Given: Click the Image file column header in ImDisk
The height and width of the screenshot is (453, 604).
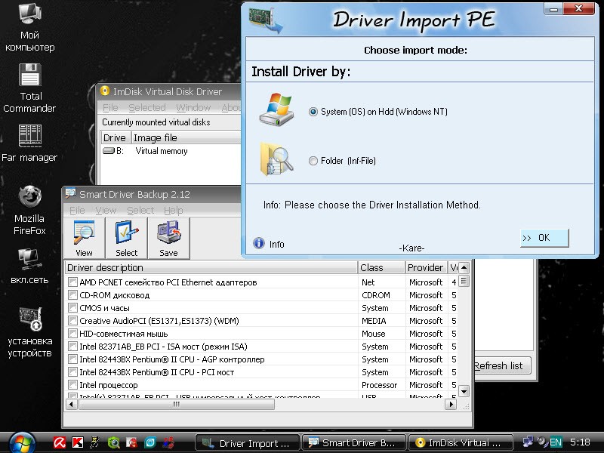Looking at the screenshot, I should (186, 137).
